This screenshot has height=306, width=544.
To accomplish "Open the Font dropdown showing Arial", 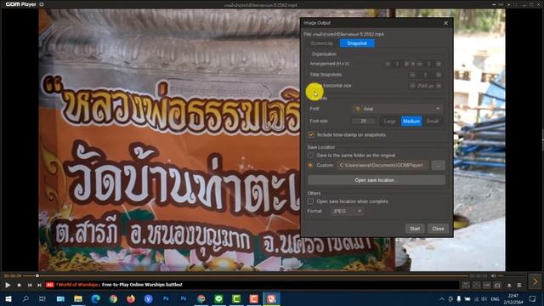I will (x=397, y=109).
